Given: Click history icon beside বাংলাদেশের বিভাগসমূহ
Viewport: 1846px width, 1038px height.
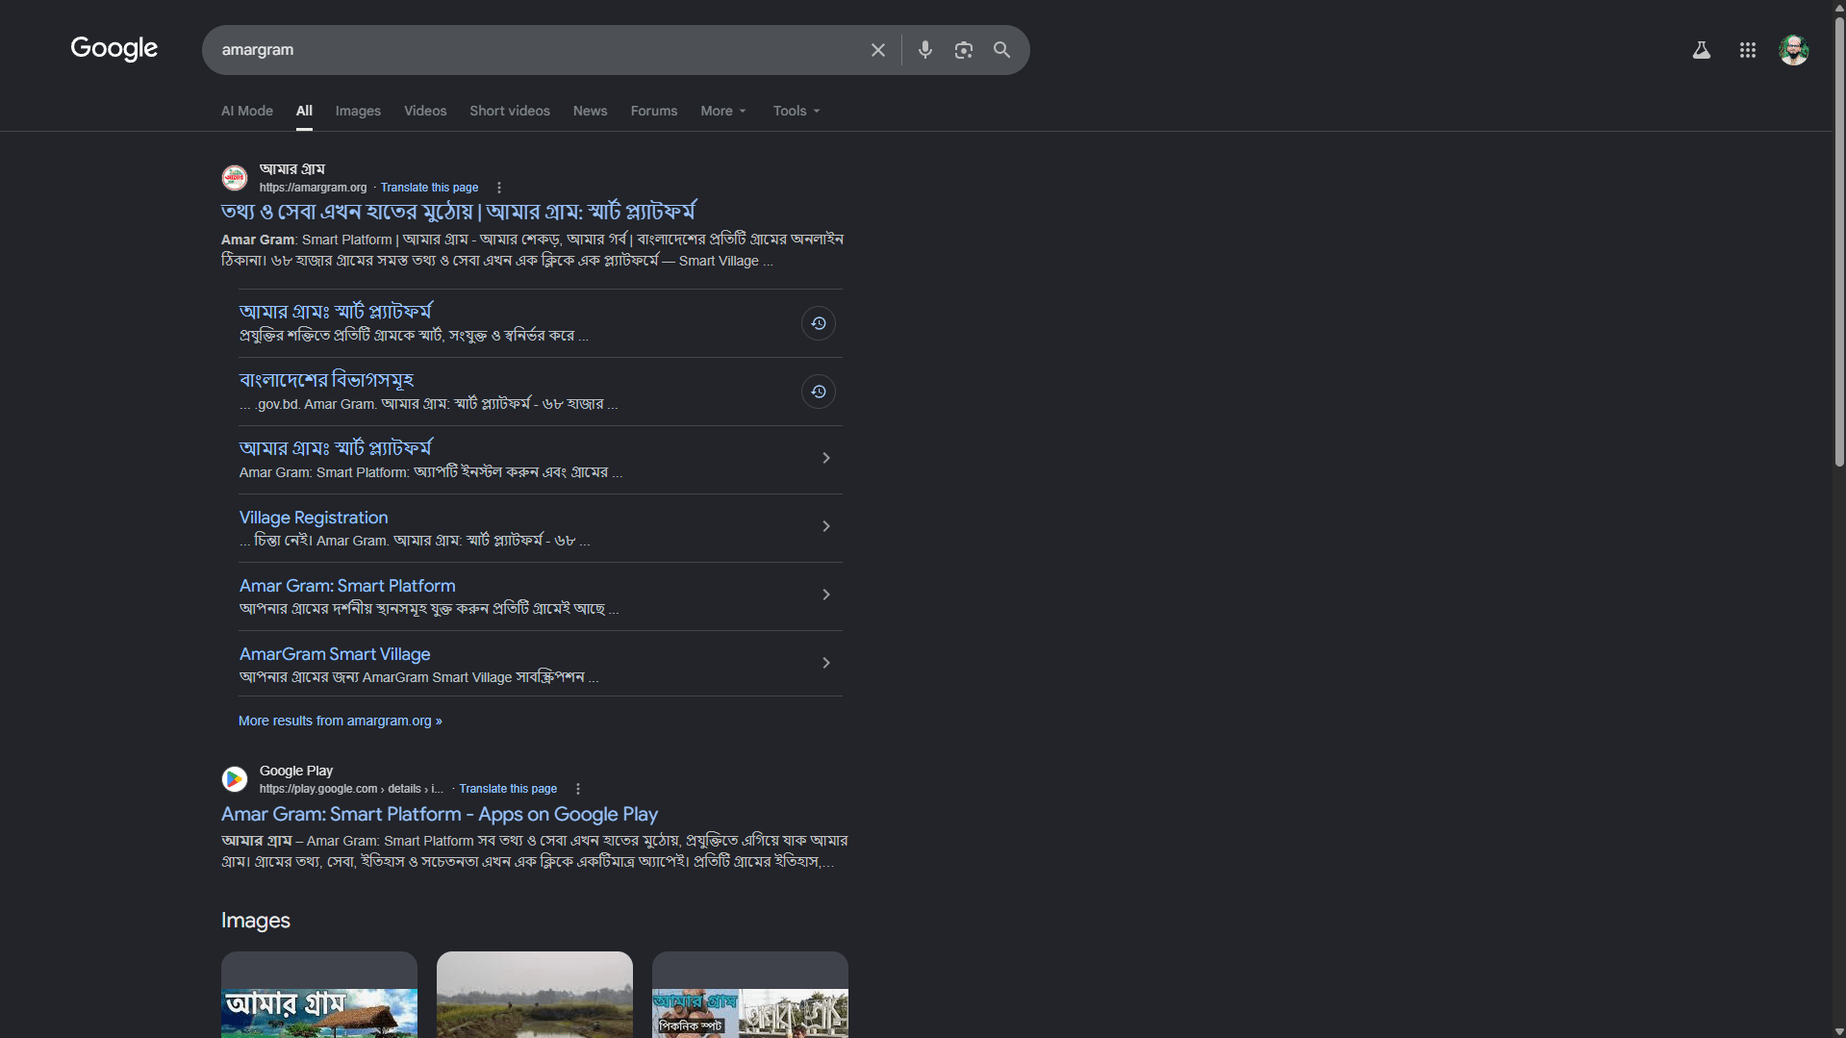Looking at the screenshot, I should click(818, 392).
